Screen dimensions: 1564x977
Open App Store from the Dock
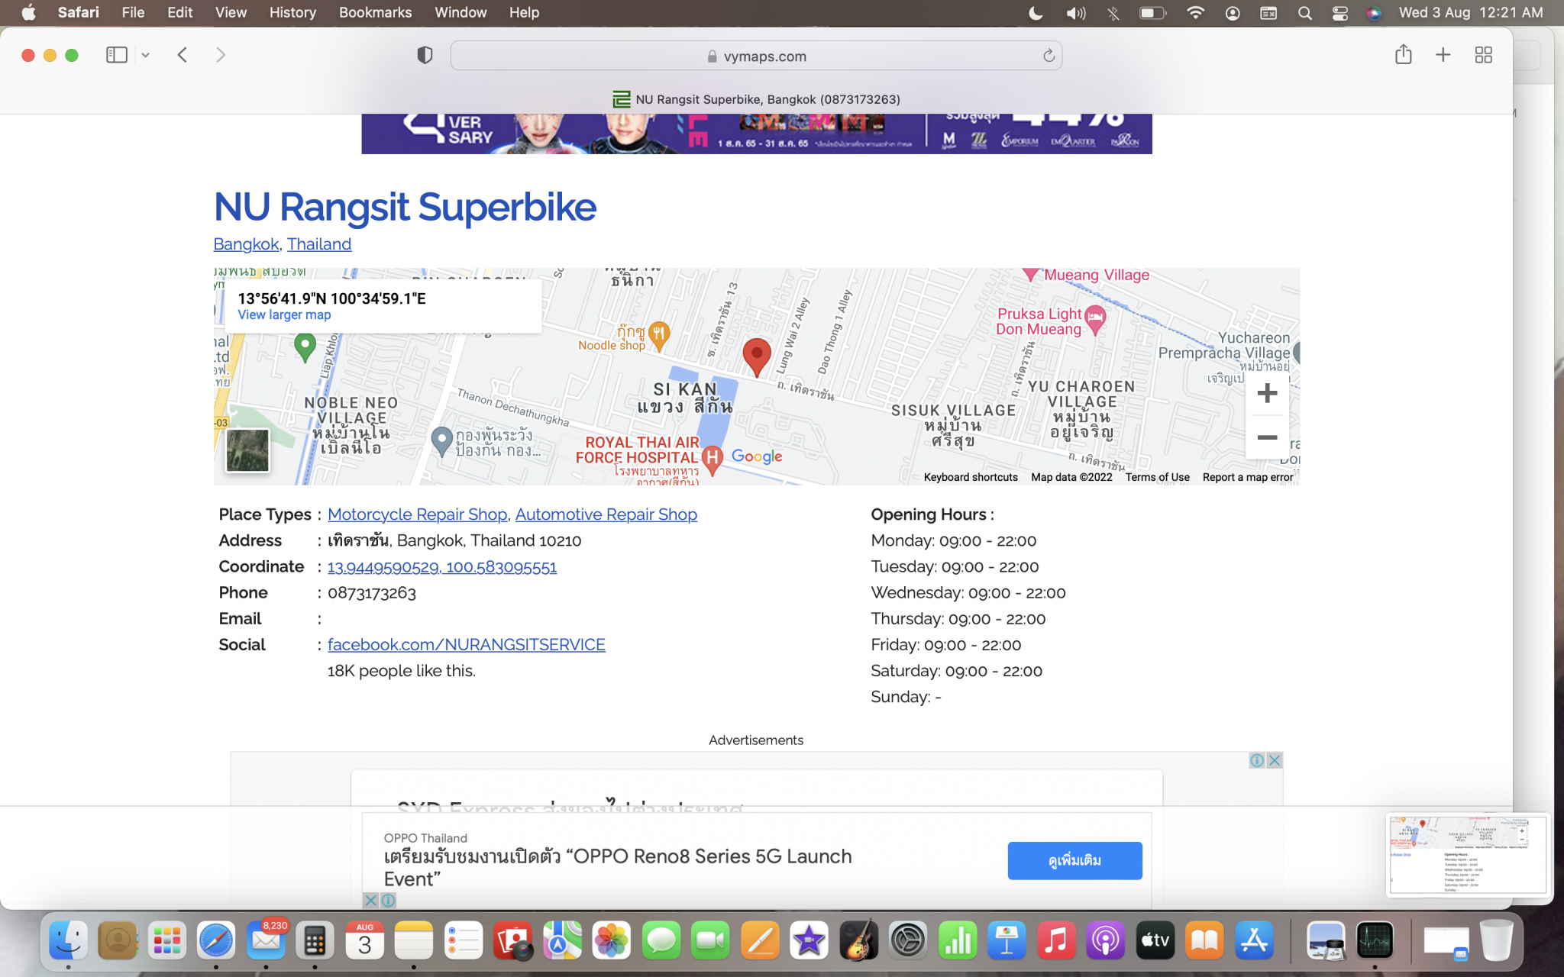[1254, 940]
